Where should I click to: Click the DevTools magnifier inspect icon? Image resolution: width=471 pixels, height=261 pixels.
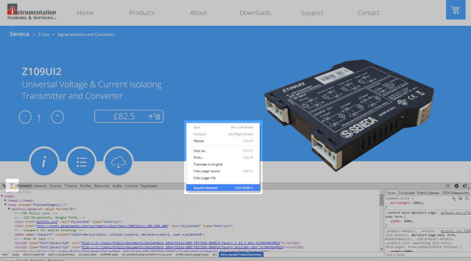4,186
